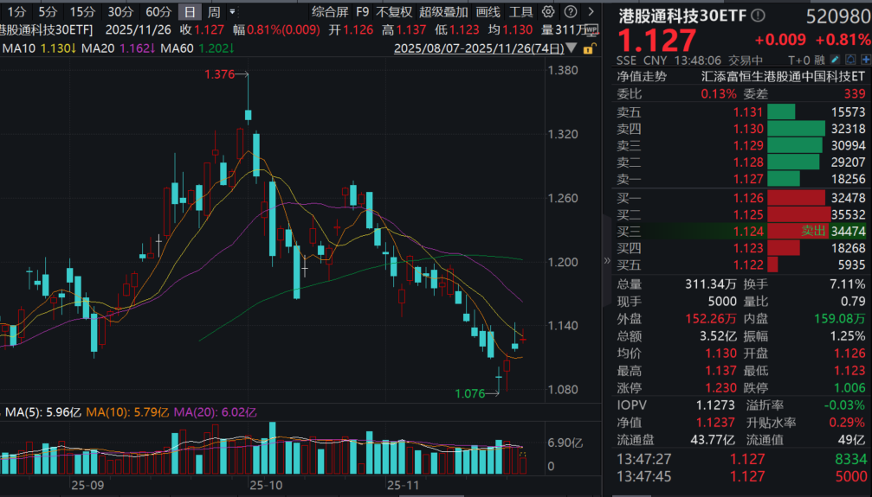The image size is (872, 497).
Task: Click the 融 margin trading badge
Action: click(818, 61)
